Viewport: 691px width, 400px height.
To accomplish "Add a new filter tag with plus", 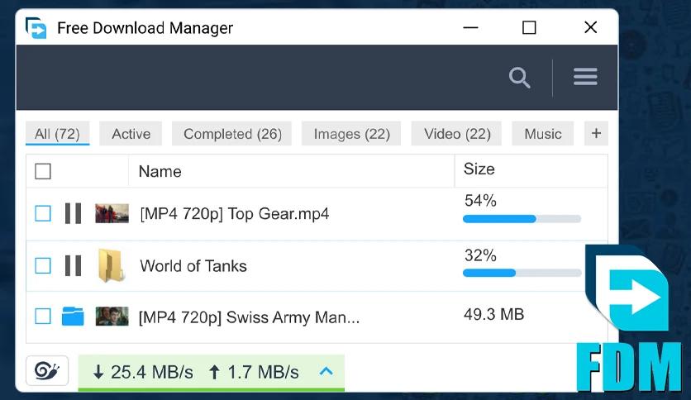I will click(596, 133).
